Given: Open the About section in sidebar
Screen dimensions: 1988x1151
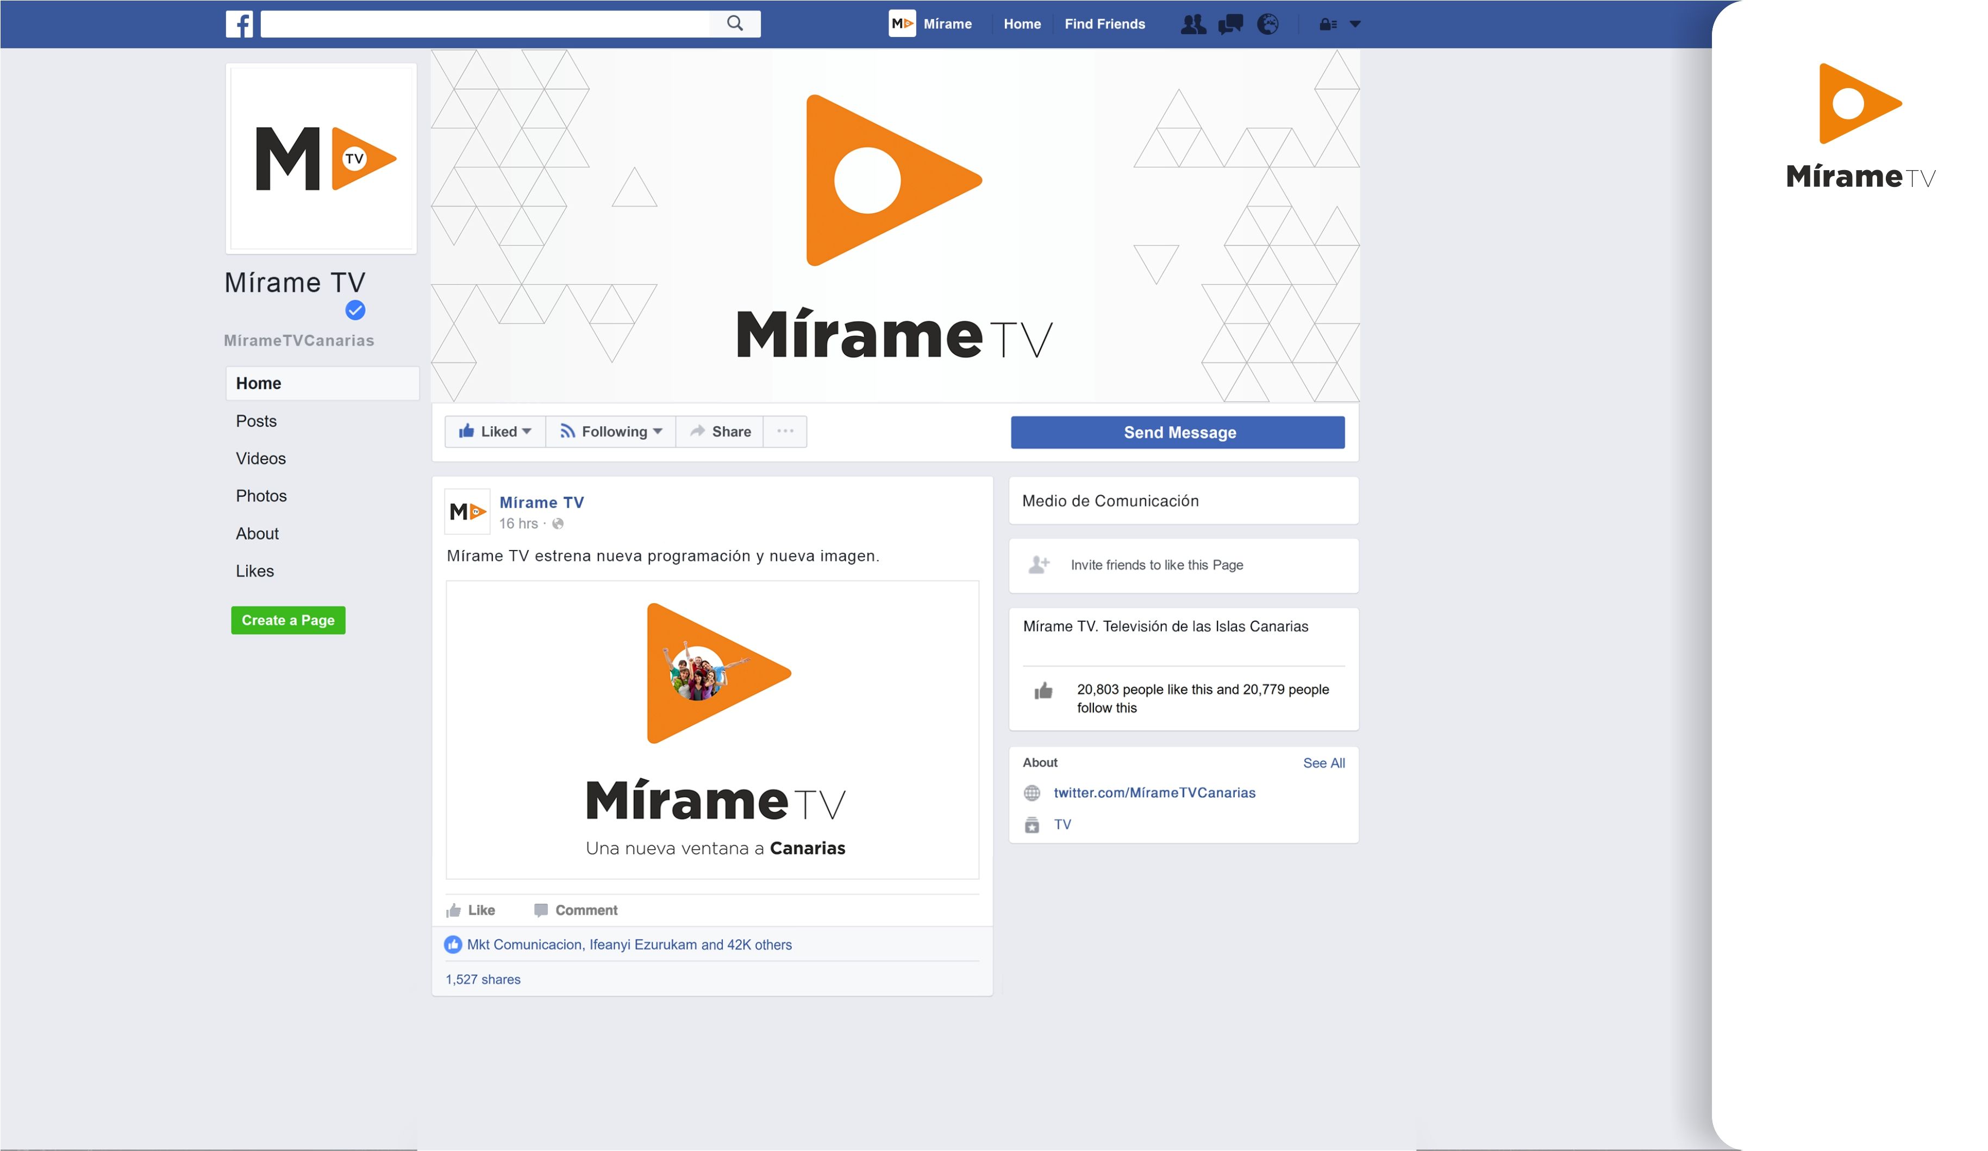Looking at the screenshot, I should 257,534.
